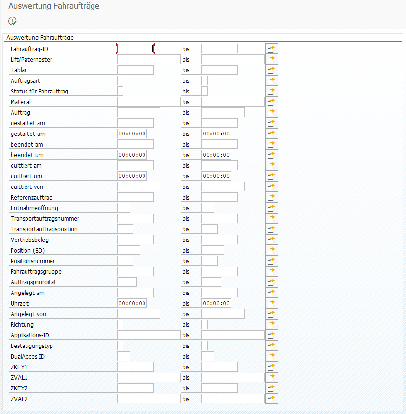Click the ZKEY1 from input field
Viewport: 406px width, 414px height.
click(x=135, y=367)
